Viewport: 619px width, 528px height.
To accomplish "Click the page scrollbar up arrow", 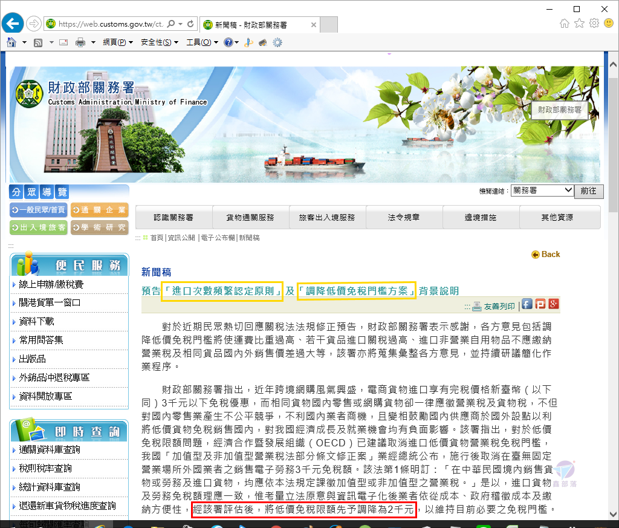I will pyautogui.click(x=613, y=64).
